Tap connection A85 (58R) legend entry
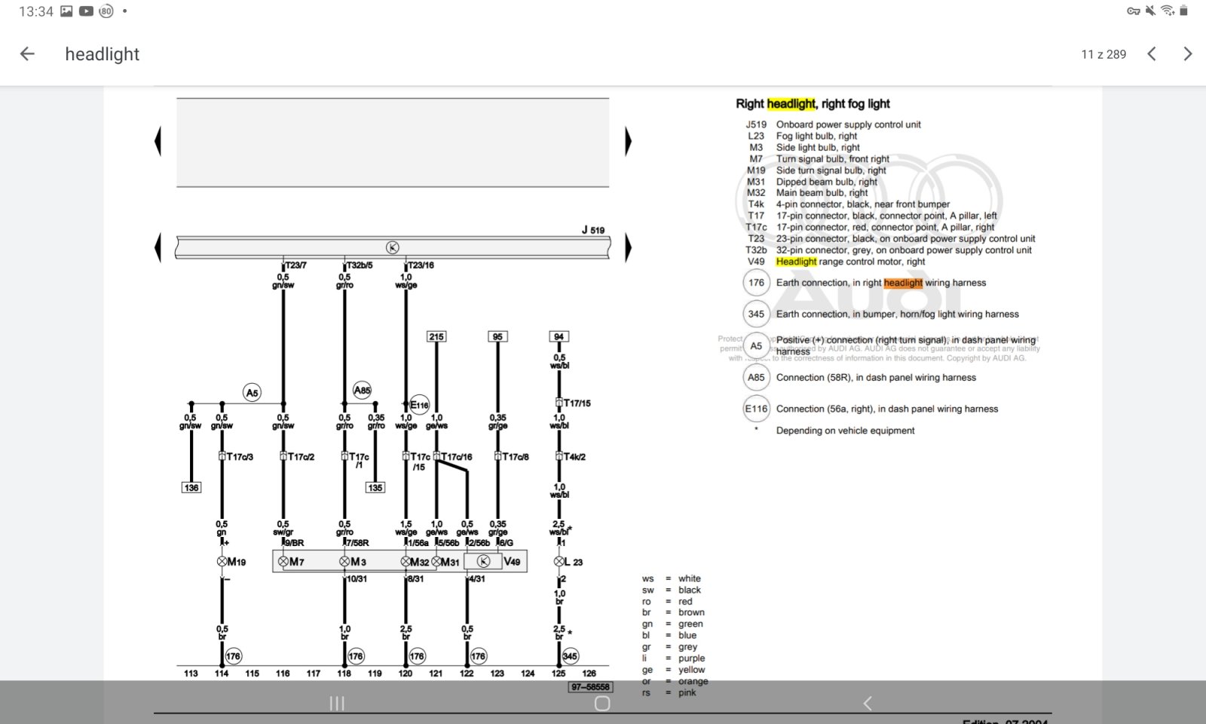The height and width of the screenshot is (724, 1206). [859, 377]
